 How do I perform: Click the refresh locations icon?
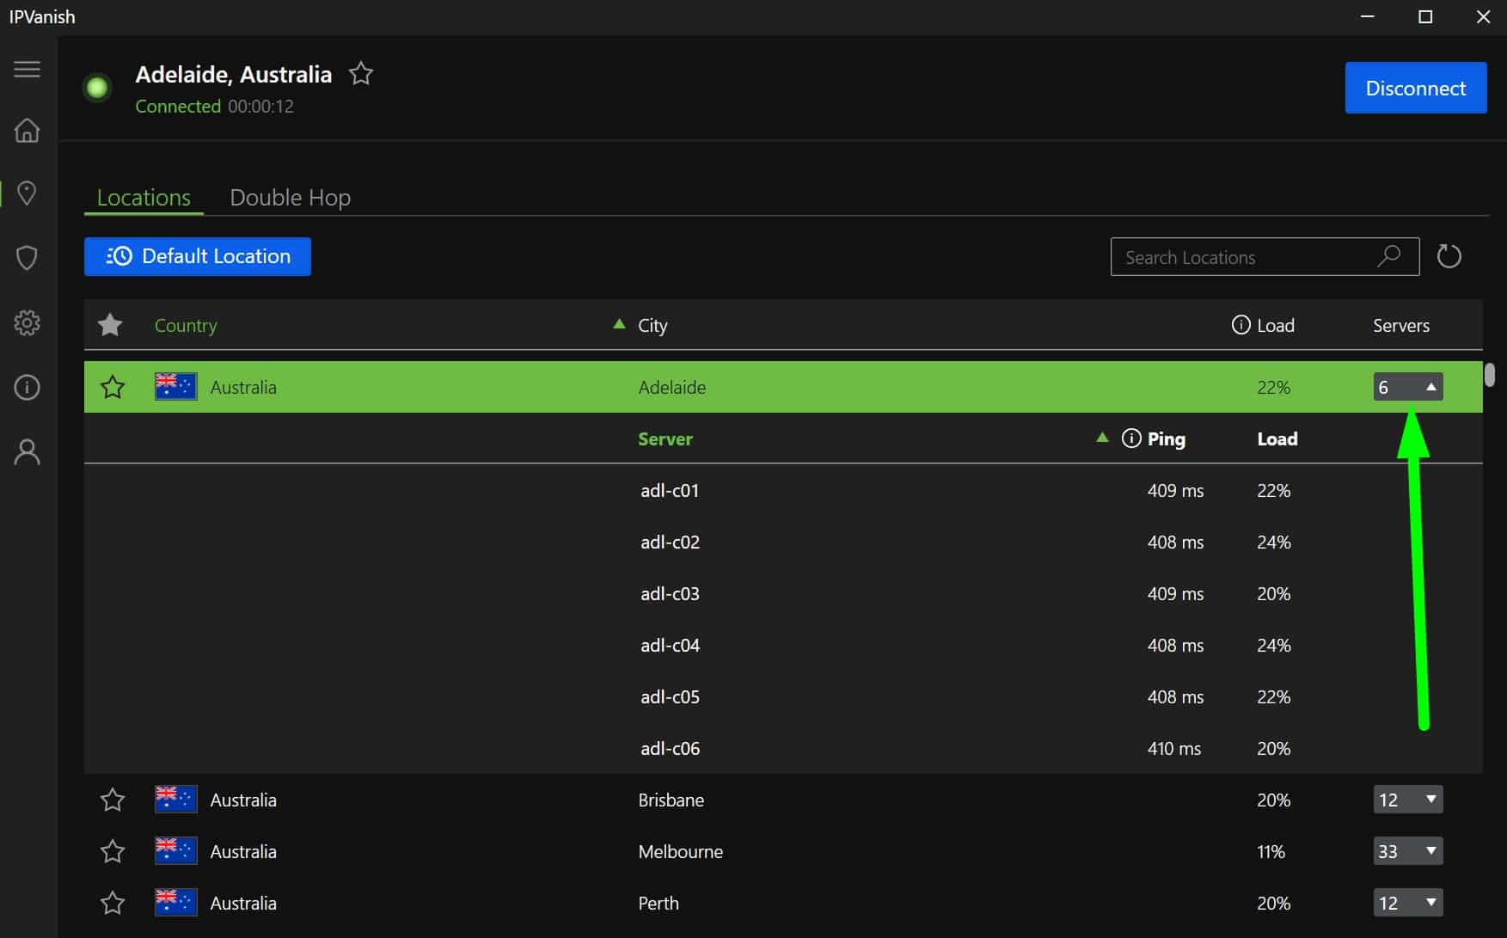tap(1449, 256)
